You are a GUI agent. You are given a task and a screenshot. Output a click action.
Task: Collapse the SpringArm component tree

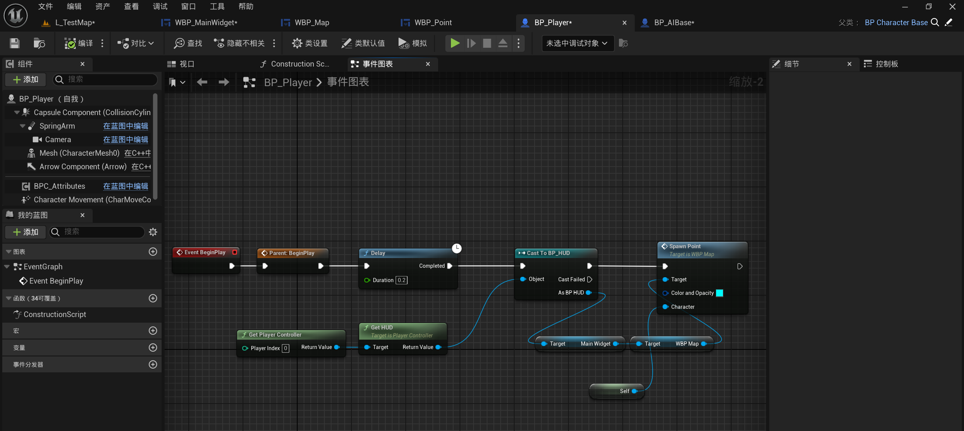click(x=23, y=126)
